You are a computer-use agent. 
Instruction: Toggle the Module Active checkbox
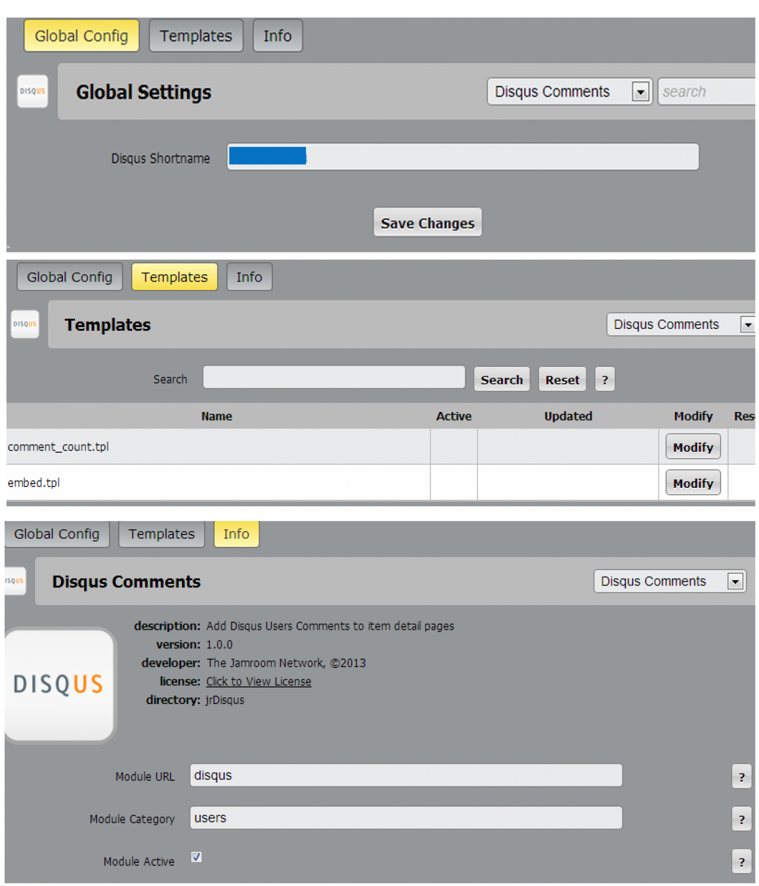(x=196, y=857)
